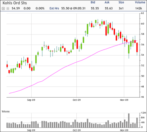Click the 50 price axis label
This screenshot has width=147, height=132.
tap(143, 76)
